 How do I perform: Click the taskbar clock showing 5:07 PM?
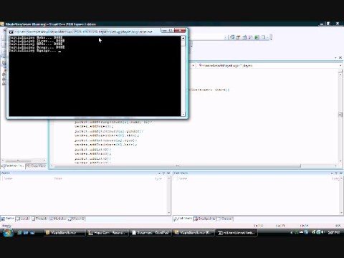point(334,232)
